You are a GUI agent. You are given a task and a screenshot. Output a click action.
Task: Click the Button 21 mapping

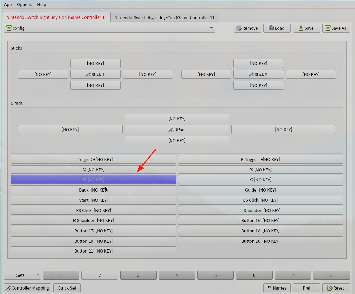[x=93, y=251]
